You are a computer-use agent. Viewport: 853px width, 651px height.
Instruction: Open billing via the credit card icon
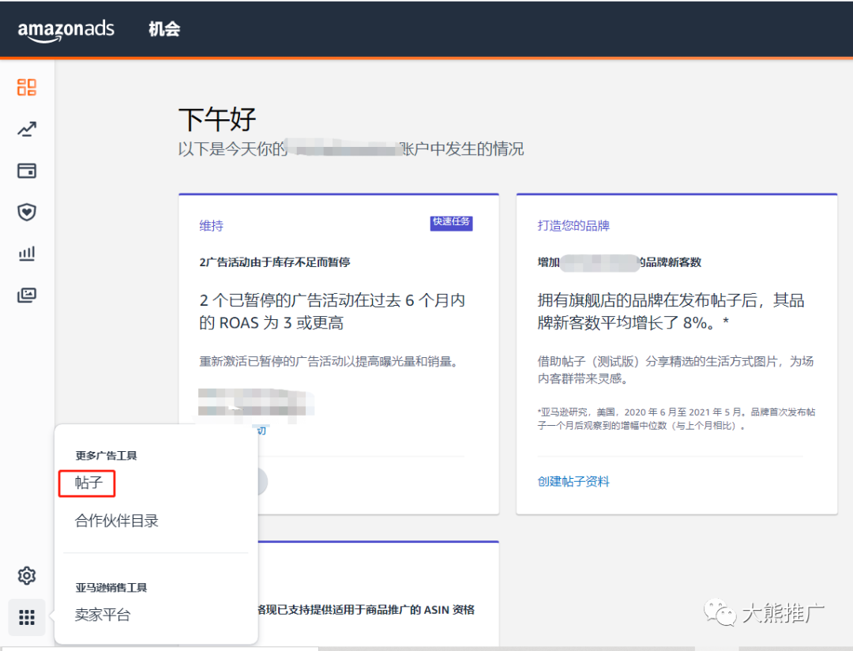click(26, 171)
